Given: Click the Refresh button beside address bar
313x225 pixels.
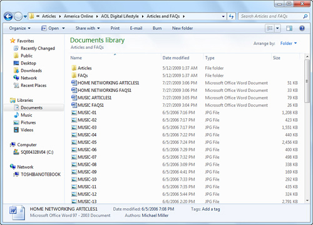Looking at the screenshot, I should [x=231, y=16].
